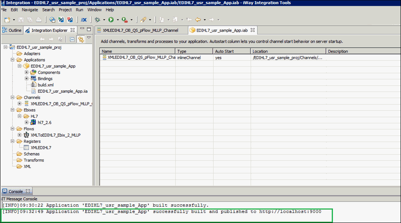The width and height of the screenshot is (401, 223).
Task: Close the Integration Explorer view
Action: pyautogui.click(x=73, y=30)
